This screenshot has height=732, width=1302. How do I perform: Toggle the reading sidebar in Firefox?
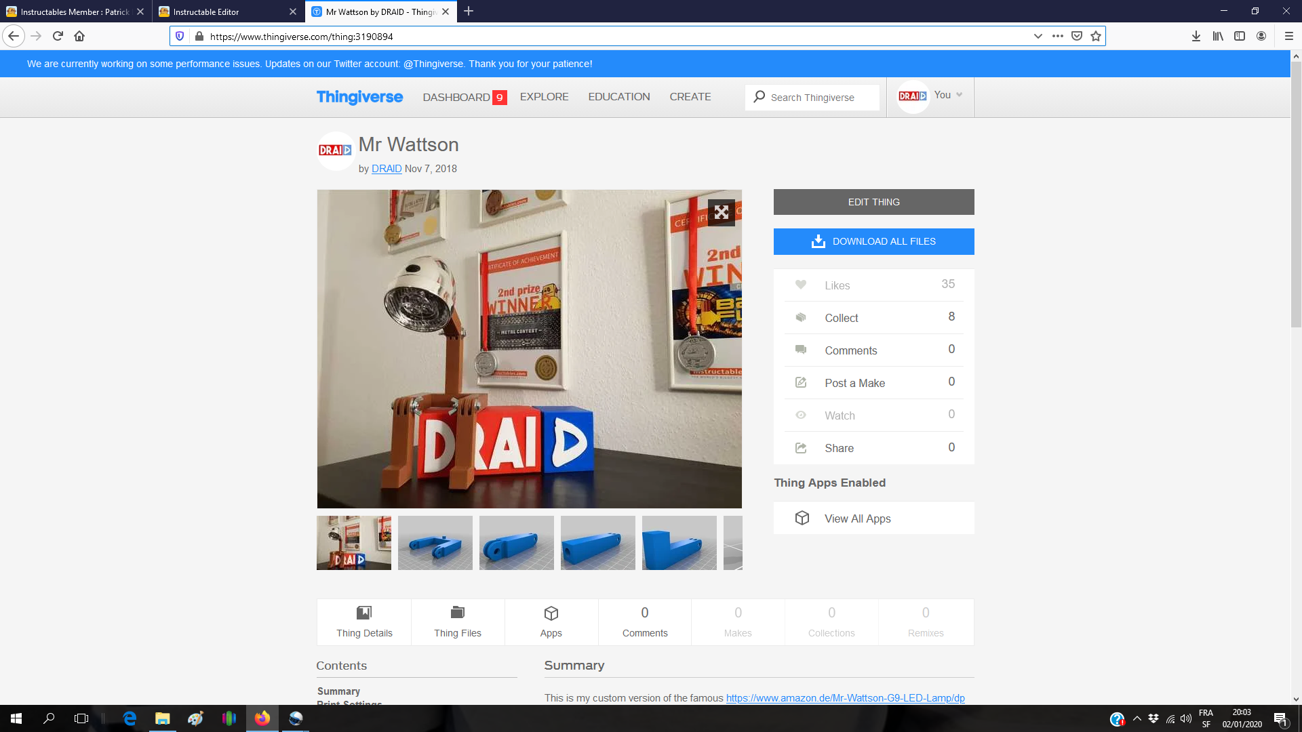(x=1240, y=36)
